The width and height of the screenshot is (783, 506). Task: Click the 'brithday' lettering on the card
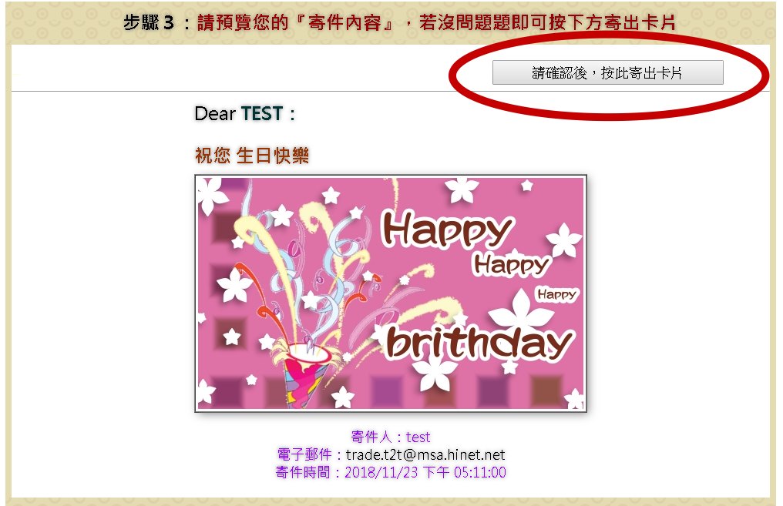point(479,342)
